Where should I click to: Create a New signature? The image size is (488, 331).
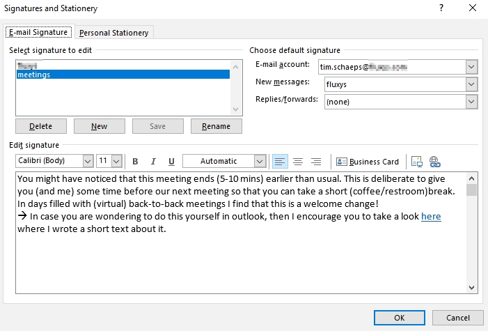(x=100, y=126)
